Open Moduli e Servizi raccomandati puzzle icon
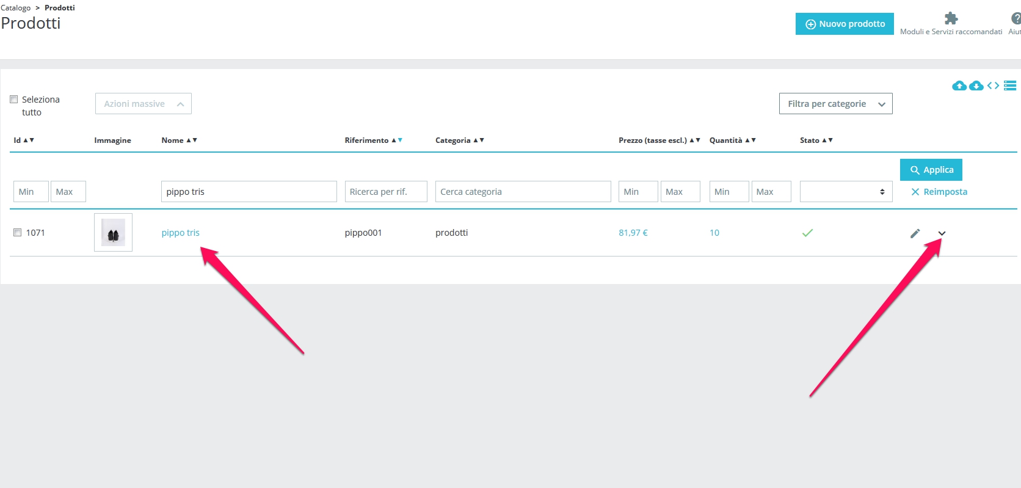 click(x=951, y=18)
